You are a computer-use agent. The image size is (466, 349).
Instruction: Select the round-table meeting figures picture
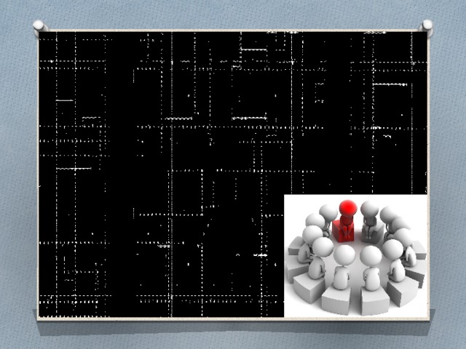(x=356, y=256)
